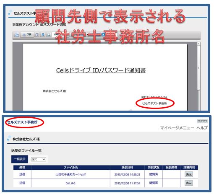This screenshot has height=194, width=214.
Task: Click 閲覧済 status in 001.JPG row
Action: click(154, 183)
